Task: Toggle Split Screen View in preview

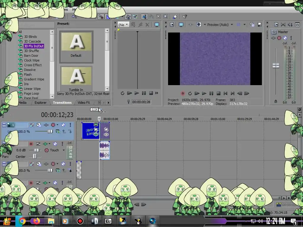Action: (x=199, y=25)
